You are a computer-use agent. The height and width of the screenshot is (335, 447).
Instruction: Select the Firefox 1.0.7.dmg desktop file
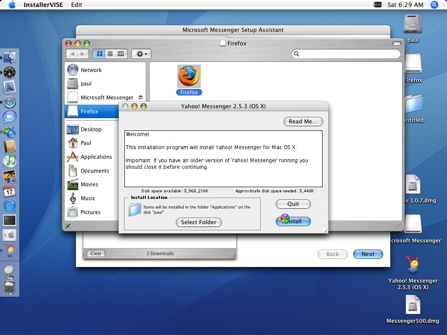tap(413, 185)
